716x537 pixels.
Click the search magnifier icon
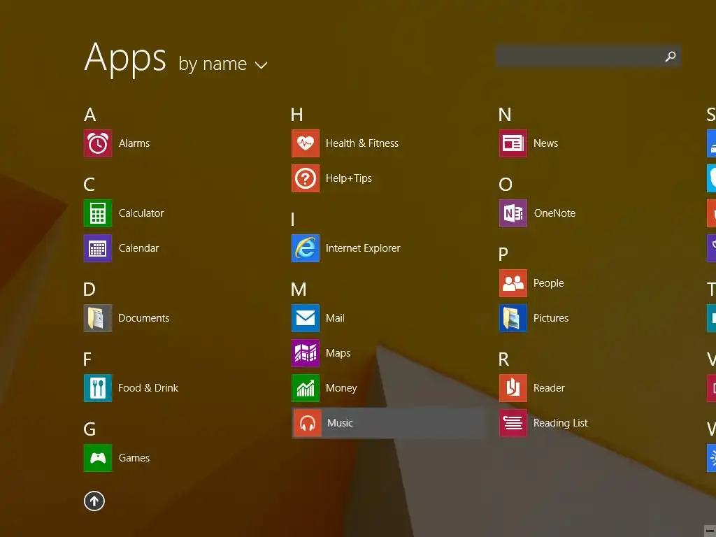click(x=671, y=56)
